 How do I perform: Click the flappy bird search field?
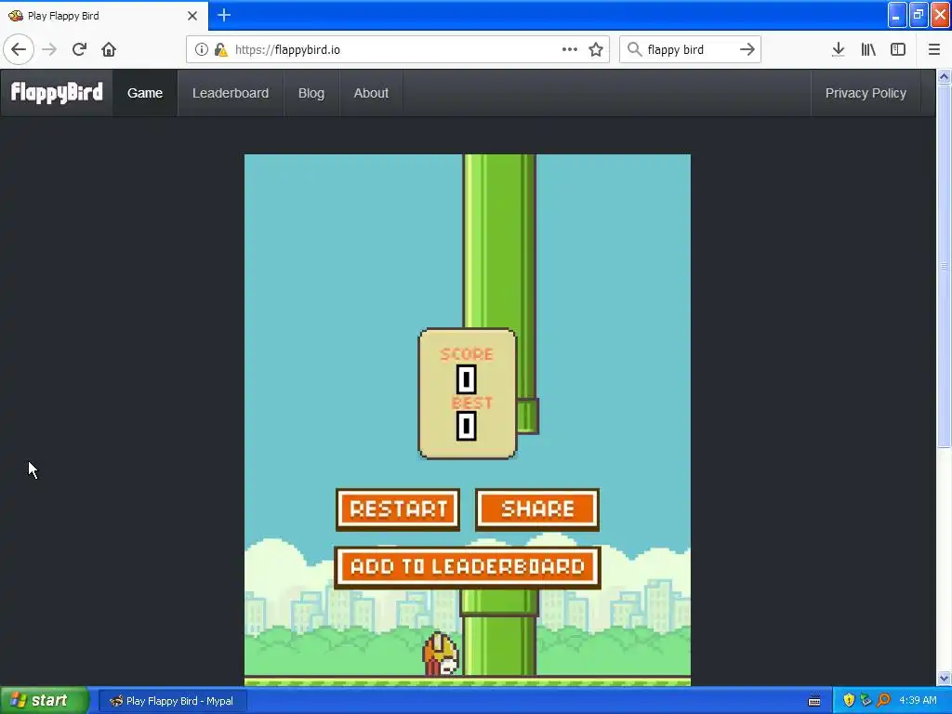pos(691,49)
